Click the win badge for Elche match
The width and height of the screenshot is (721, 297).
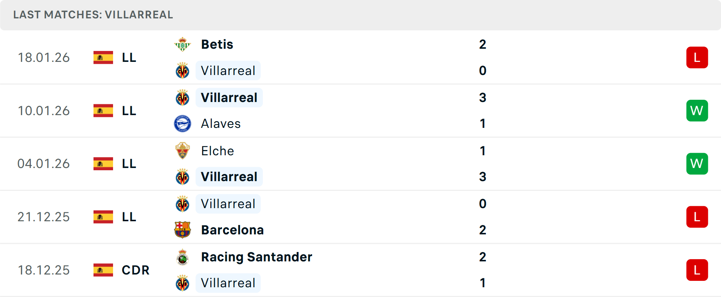(x=697, y=164)
